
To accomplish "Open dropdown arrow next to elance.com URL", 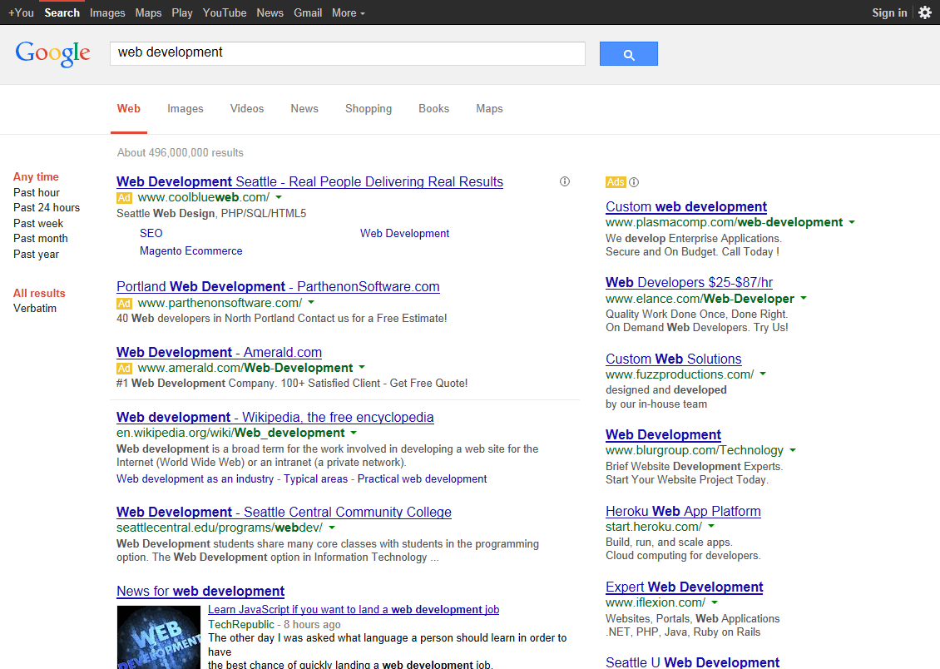I will [804, 298].
